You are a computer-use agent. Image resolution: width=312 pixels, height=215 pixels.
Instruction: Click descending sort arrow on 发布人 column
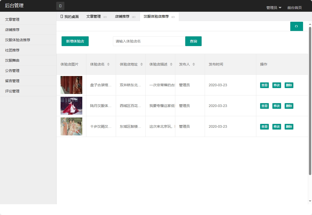click(x=194, y=66)
